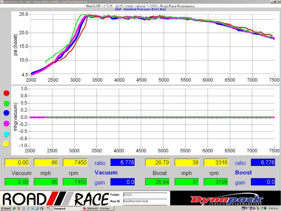The width and height of the screenshot is (281, 211).
Task: Click the green Vacuum value 0.00
Action: coord(17,182)
